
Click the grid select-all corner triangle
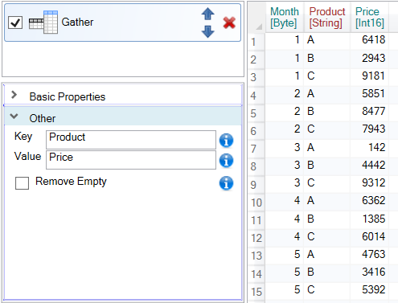tap(259, 27)
